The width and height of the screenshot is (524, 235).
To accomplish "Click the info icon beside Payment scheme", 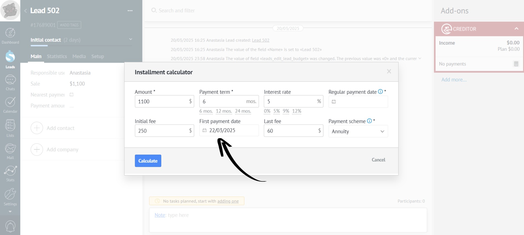I will tap(369, 121).
